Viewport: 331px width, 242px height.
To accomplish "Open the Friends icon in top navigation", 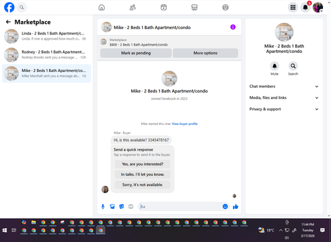I will tap(132, 7).
